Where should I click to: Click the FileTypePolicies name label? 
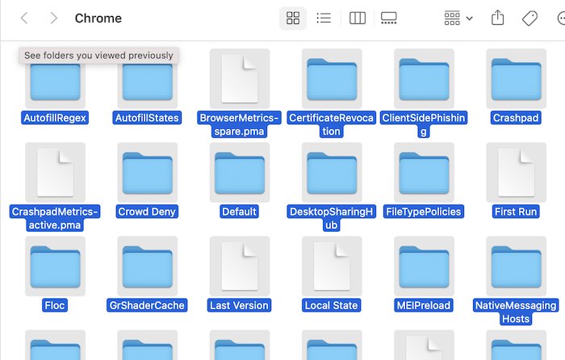tap(424, 212)
